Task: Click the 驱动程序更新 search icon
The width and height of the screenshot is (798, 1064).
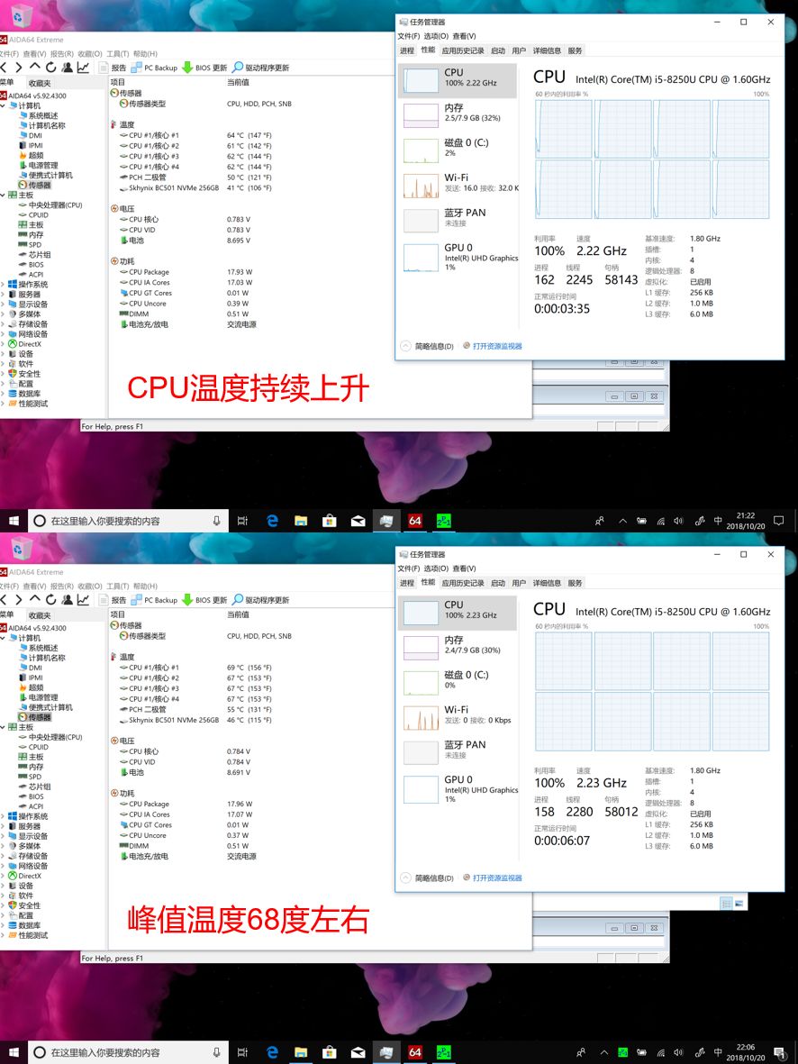Action: (236, 68)
